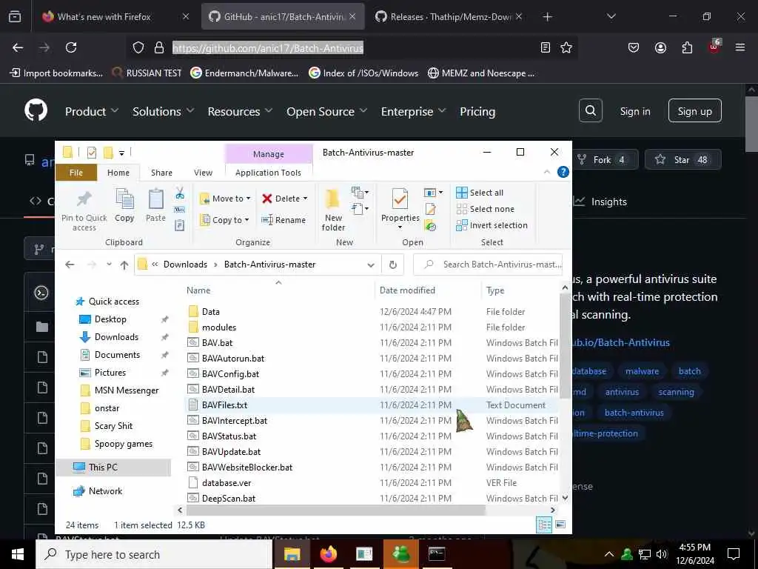Viewport: 758px width, 569px height.
Task: Open the Command Prompt taskbar icon
Action: tap(437, 554)
